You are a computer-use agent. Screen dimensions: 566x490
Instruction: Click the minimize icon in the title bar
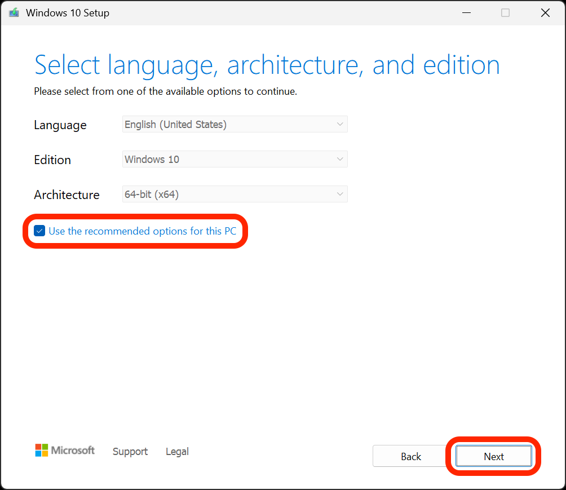(466, 12)
